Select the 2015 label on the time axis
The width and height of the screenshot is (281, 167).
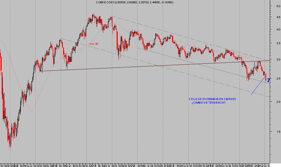(249, 166)
